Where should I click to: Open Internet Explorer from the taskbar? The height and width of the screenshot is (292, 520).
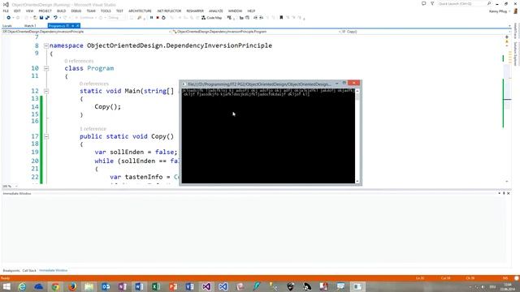click(x=22, y=286)
